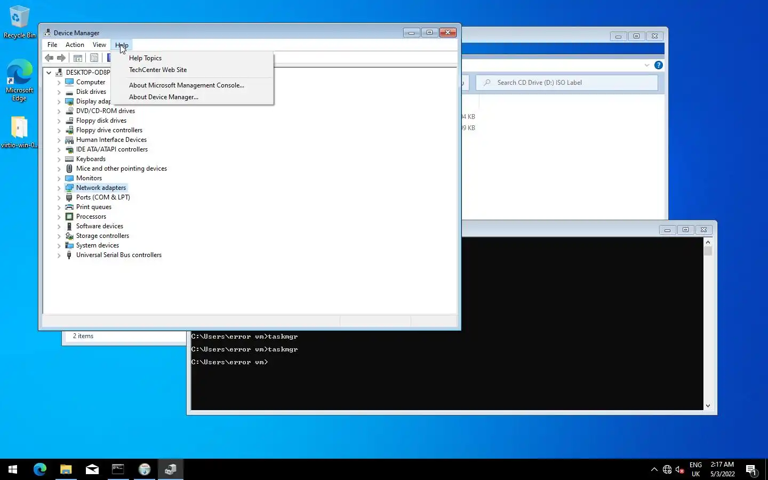The height and width of the screenshot is (480, 768).
Task: Select the Ports (COM & LPT) label
Action: pos(103,197)
